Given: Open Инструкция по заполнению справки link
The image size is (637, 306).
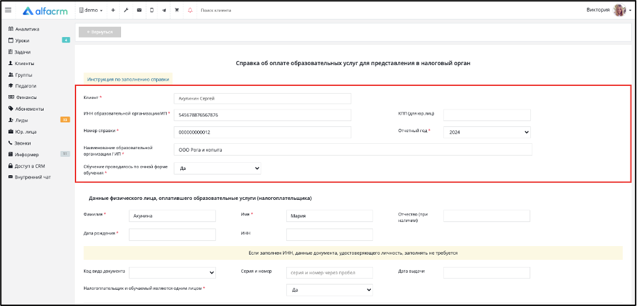Looking at the screenshot, I should pyautogui.click(x=128, y=79).
